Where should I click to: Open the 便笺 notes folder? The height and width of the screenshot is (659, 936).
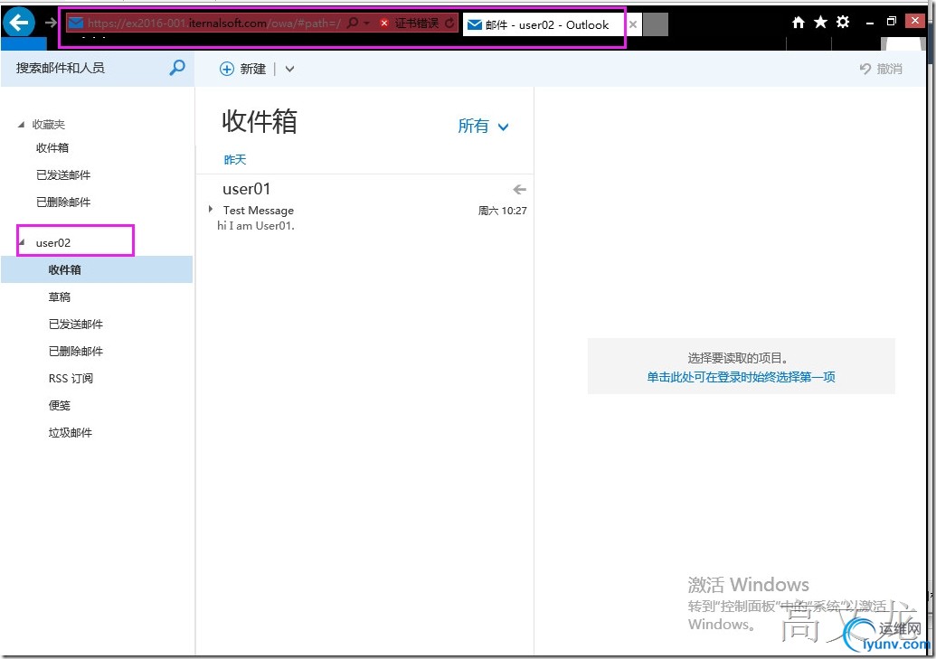coord(59,405)
